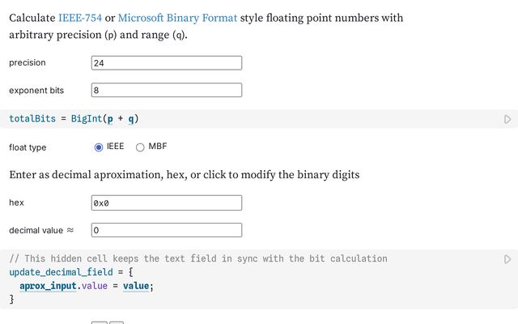
Task: Click the precision label
Action: click(28, 63)
